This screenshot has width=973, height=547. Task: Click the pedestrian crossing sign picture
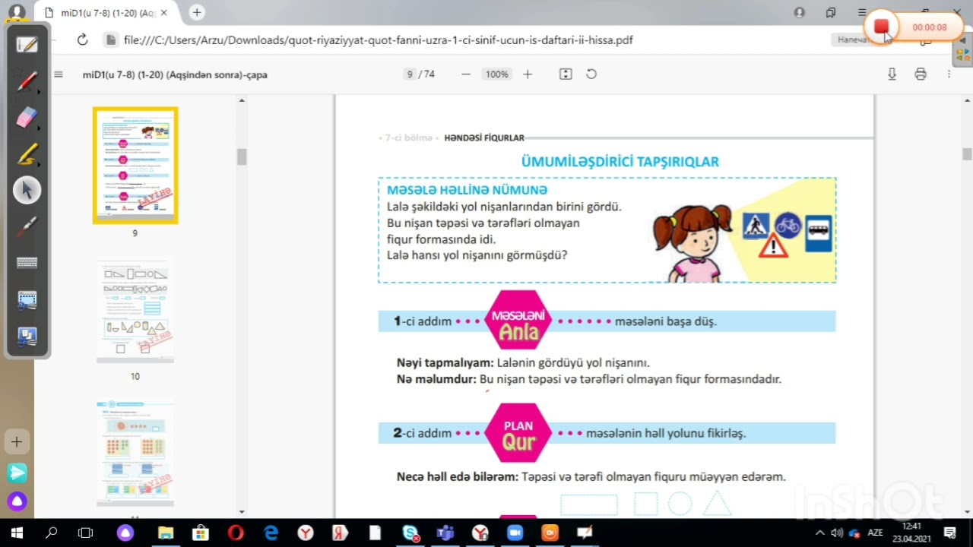(x=755, y=226)
